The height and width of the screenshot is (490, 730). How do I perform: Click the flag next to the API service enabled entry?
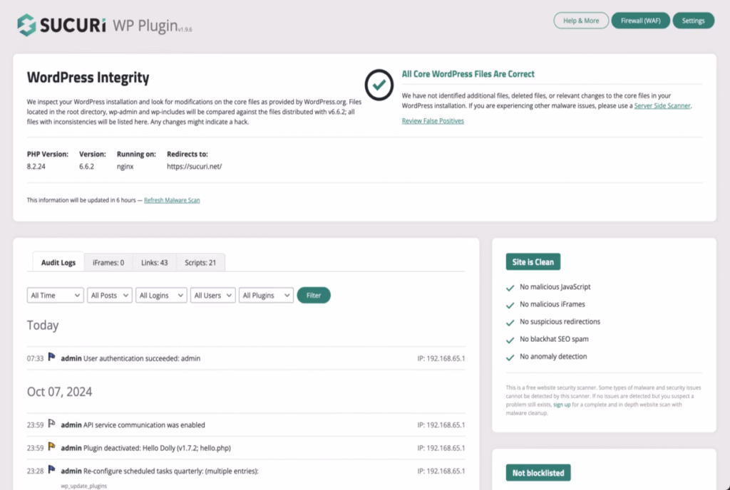pyautogui.click(x=50, y=424)
